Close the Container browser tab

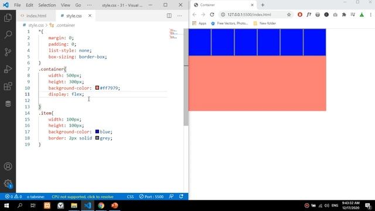pyautogui.click(x=252, y=5)
